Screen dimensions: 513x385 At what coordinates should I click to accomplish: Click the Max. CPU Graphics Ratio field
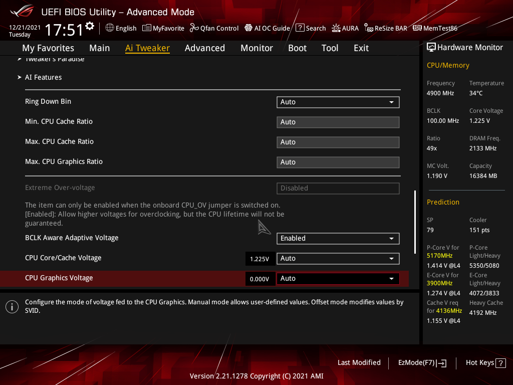tap(338, 162)
